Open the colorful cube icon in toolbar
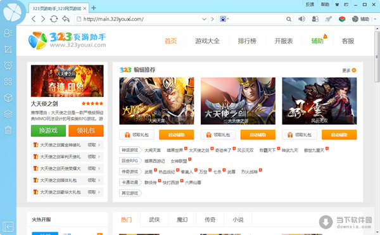The height and width of the screenshot is (235, 380). [x=342, y=19]
